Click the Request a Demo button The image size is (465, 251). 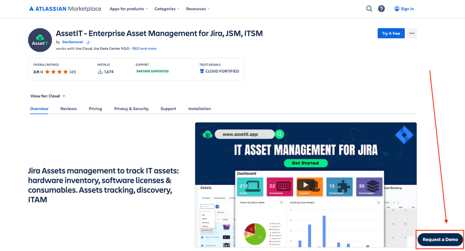pos(440,239)
